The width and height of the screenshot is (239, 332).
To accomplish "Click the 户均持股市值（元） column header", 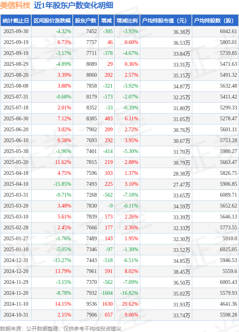I will (165, 21).
